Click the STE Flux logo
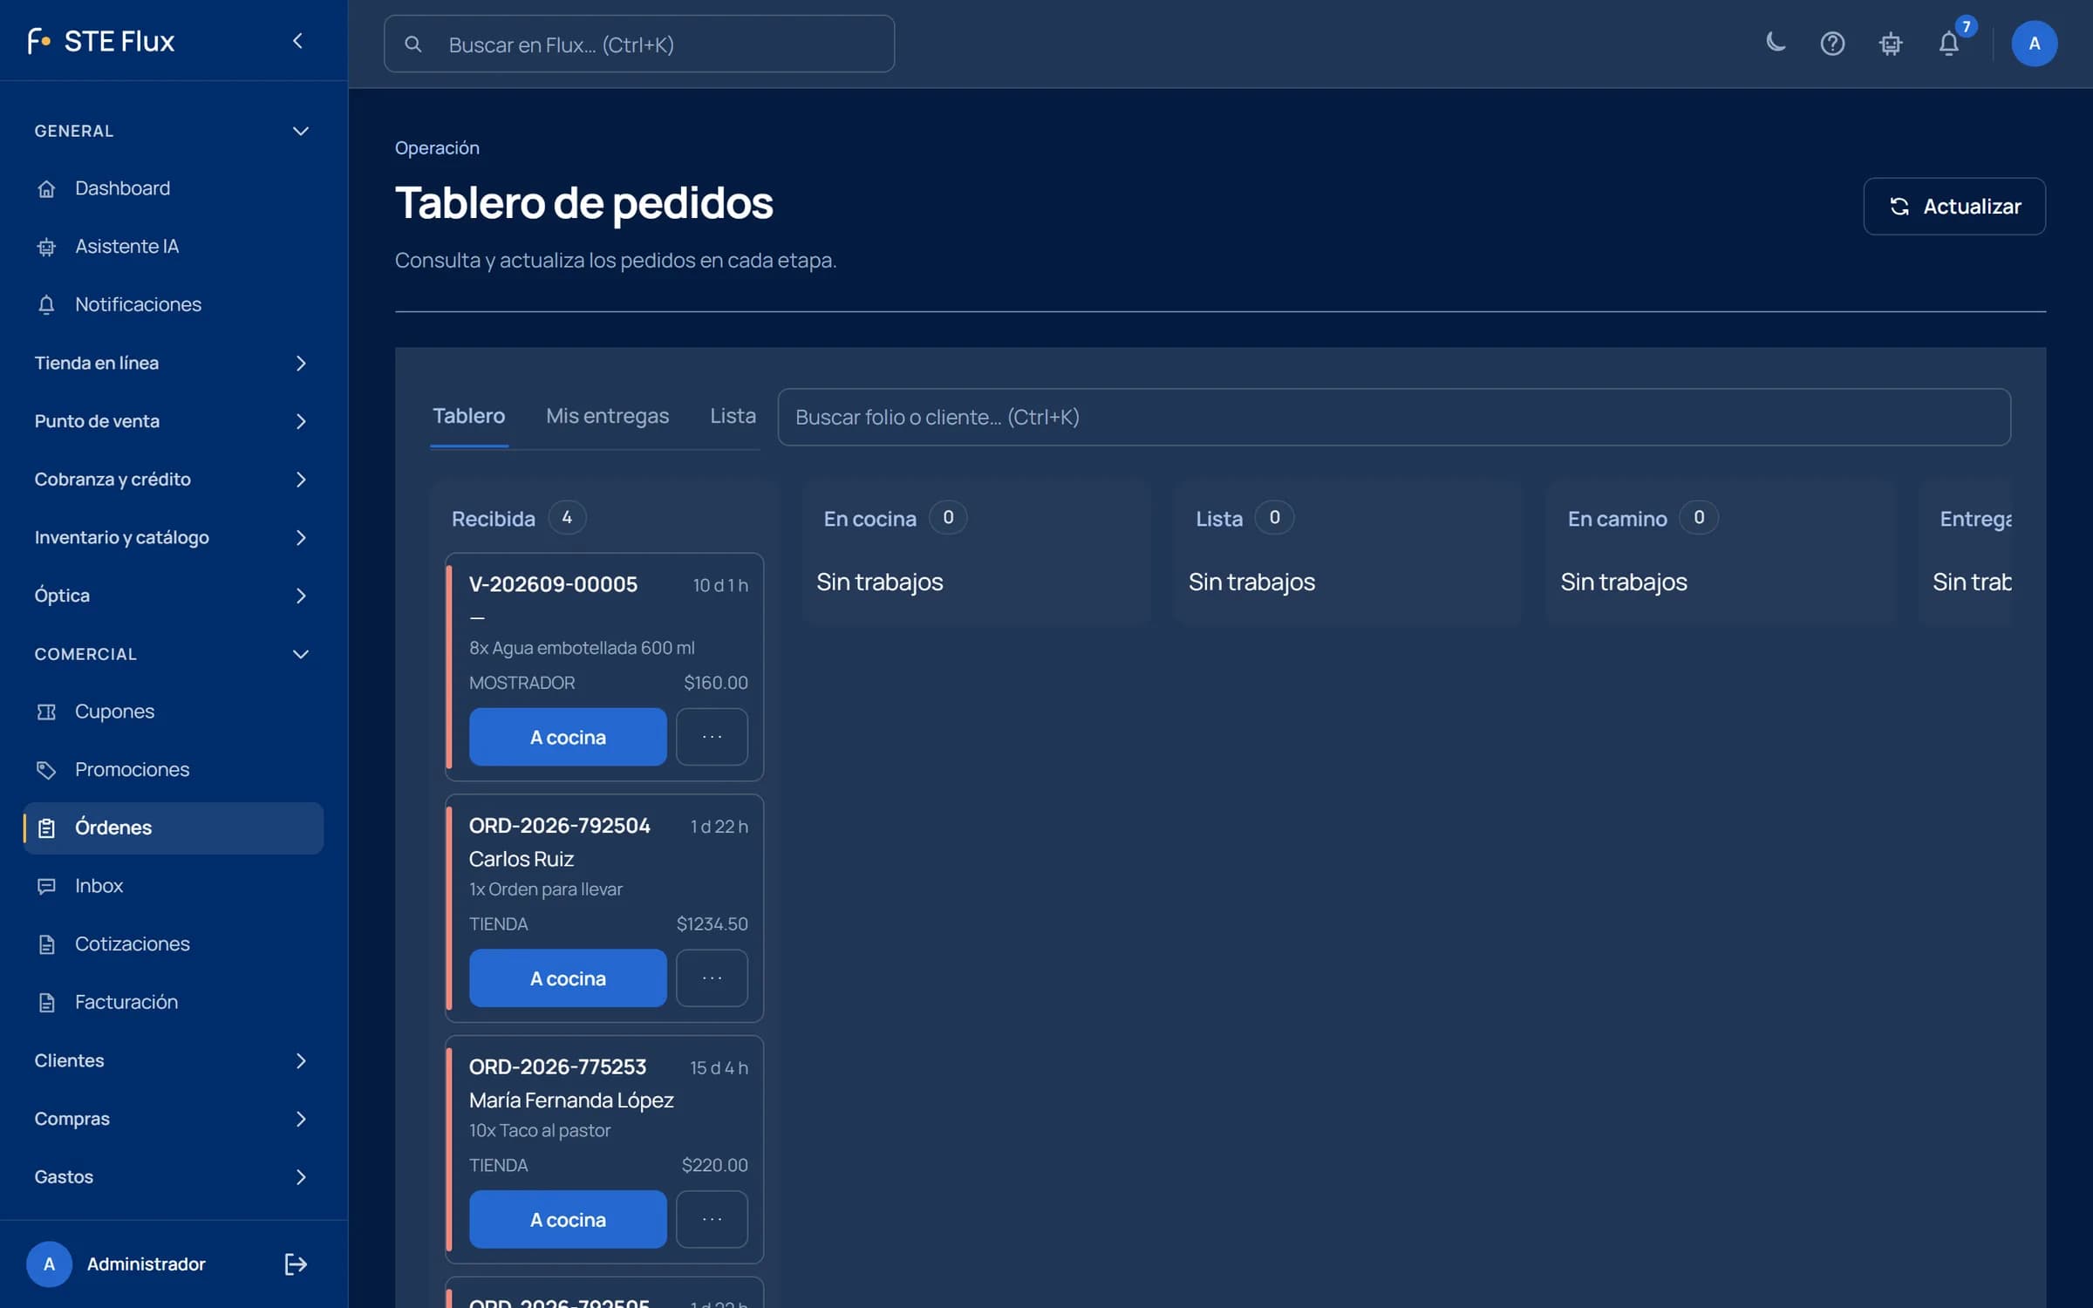This screenshot has height=1308, width=2093. coord(101,41)
